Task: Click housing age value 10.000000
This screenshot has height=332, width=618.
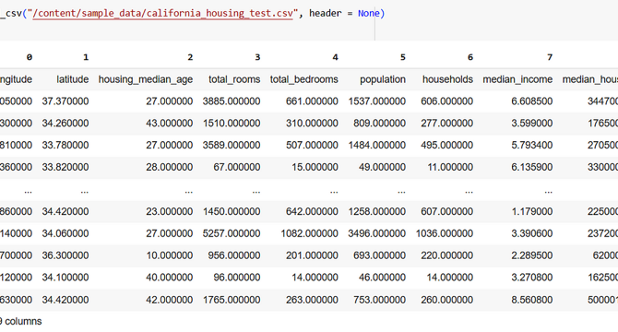Action: (170, 255)
